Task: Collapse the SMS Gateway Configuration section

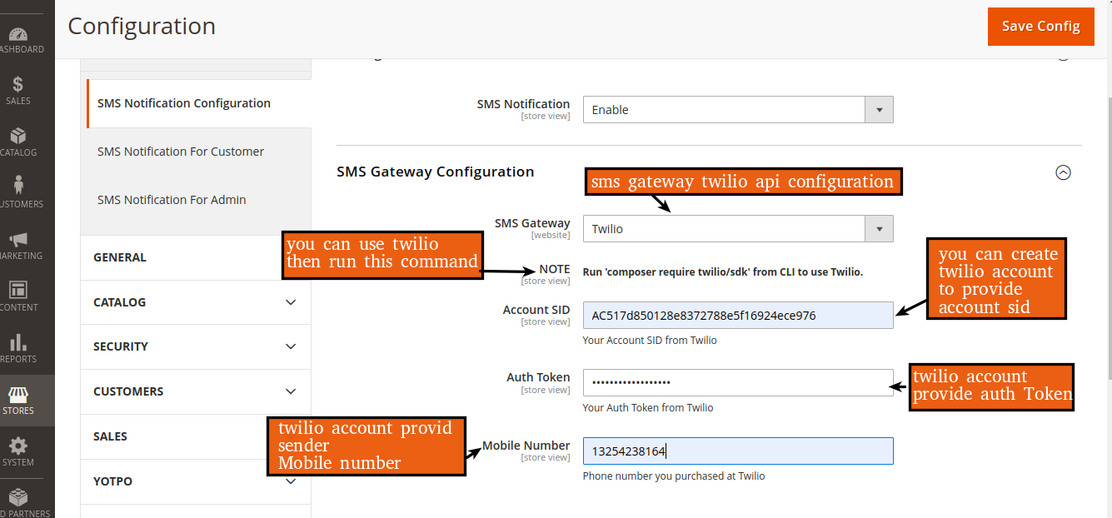Action: [1063, 172]
